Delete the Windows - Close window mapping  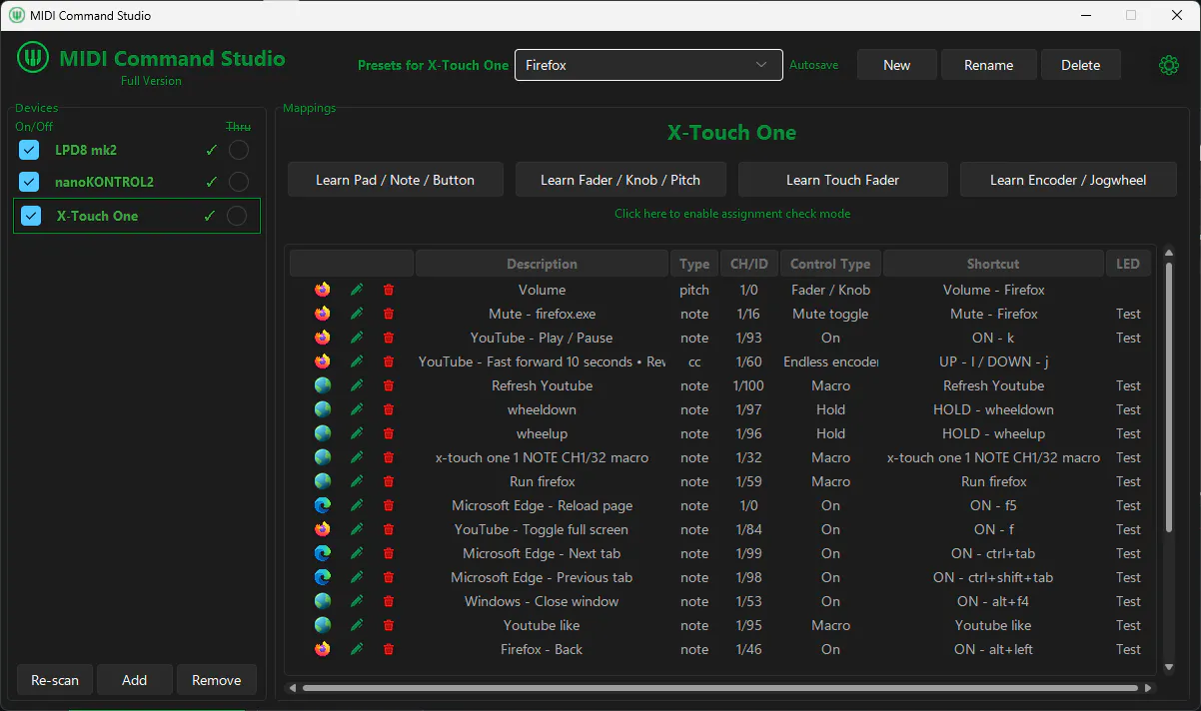[x=389, y=601]
